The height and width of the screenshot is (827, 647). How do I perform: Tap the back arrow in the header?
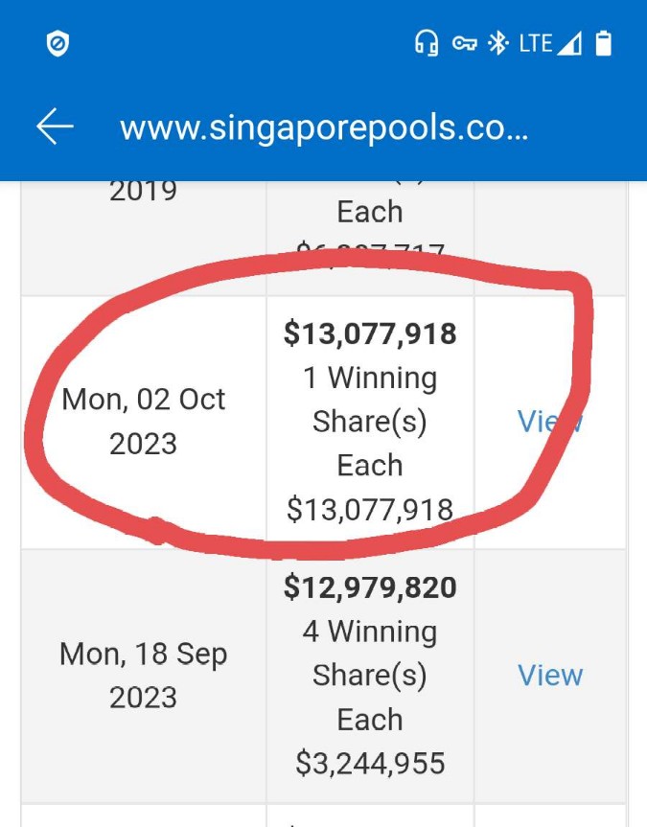55,126
